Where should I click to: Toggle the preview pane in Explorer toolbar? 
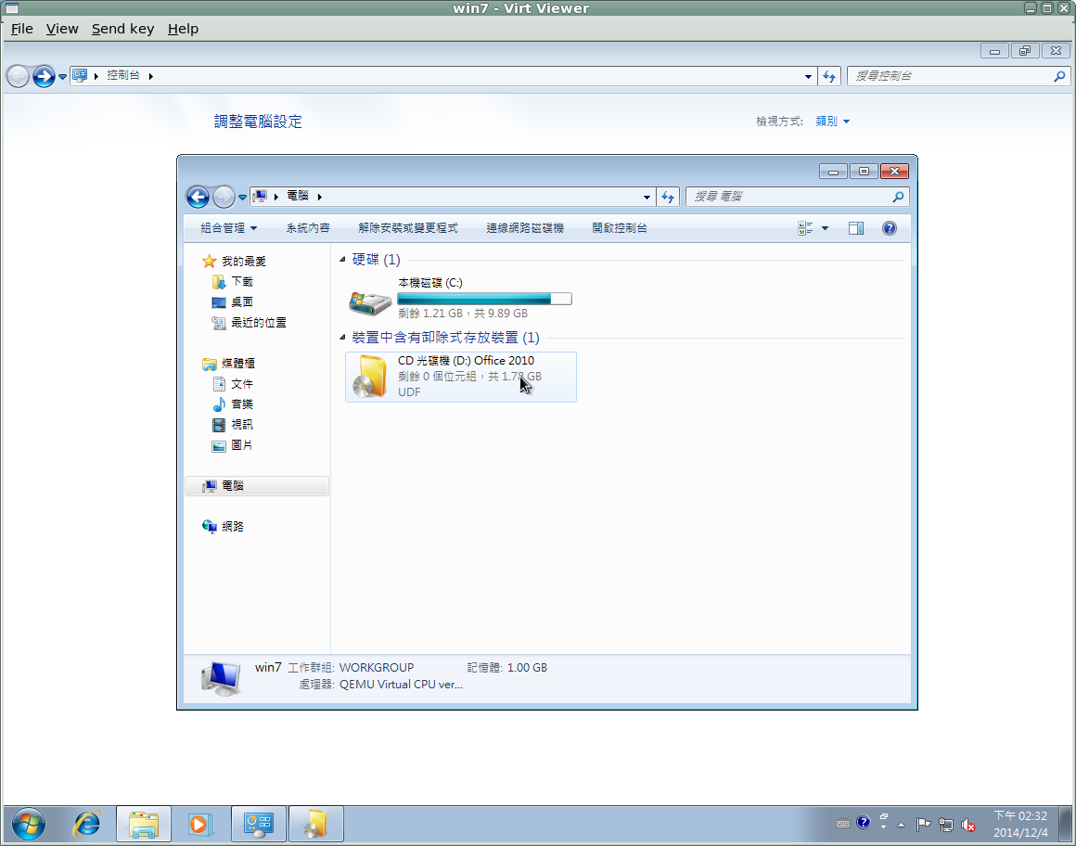pyautogui.click(x=855, y=227)
